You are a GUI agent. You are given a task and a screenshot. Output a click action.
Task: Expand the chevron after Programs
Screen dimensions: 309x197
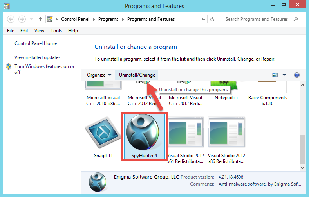[x=123, y=19]
